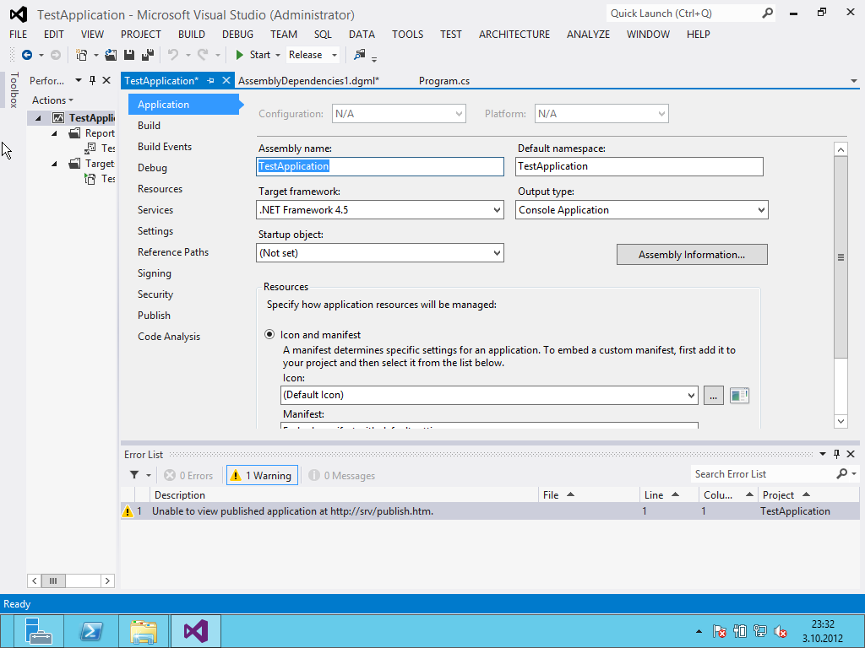Click the muted volume tray icon

(780, 631)
